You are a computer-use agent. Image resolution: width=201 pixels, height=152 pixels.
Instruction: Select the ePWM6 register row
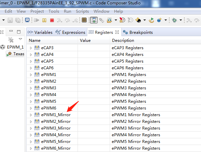tap(114, 108)
